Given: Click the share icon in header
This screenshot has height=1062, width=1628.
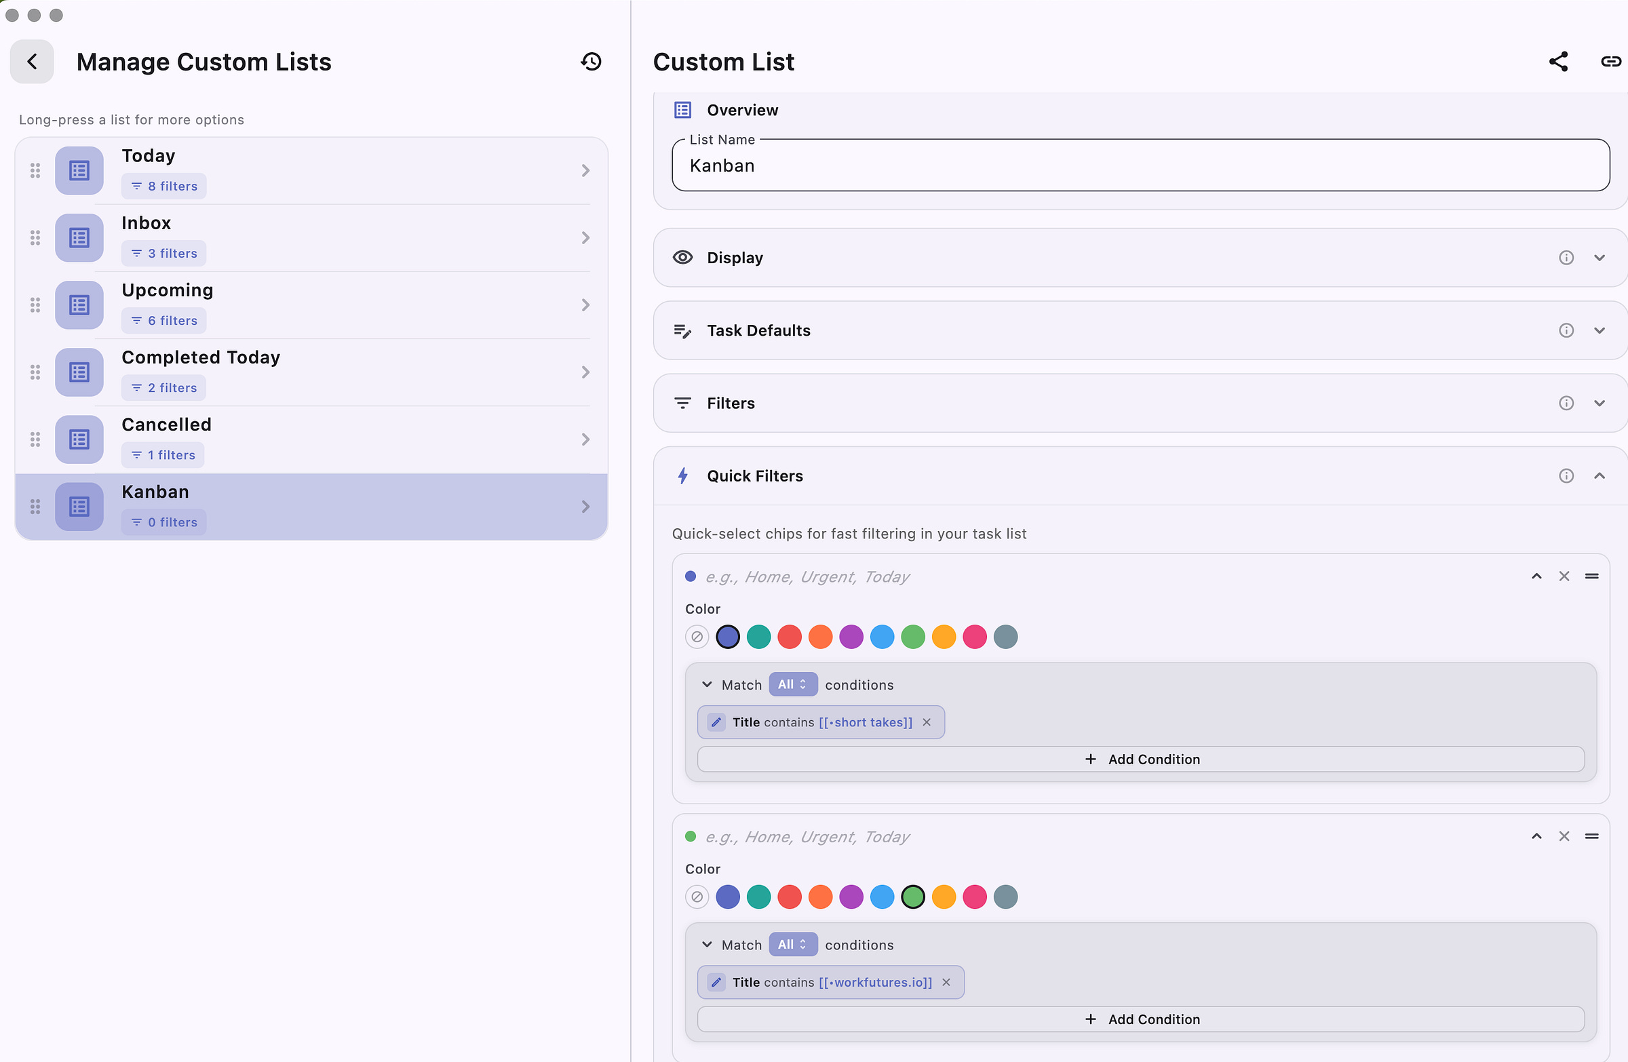Looking at the screenshot, I should (1557, 62).
